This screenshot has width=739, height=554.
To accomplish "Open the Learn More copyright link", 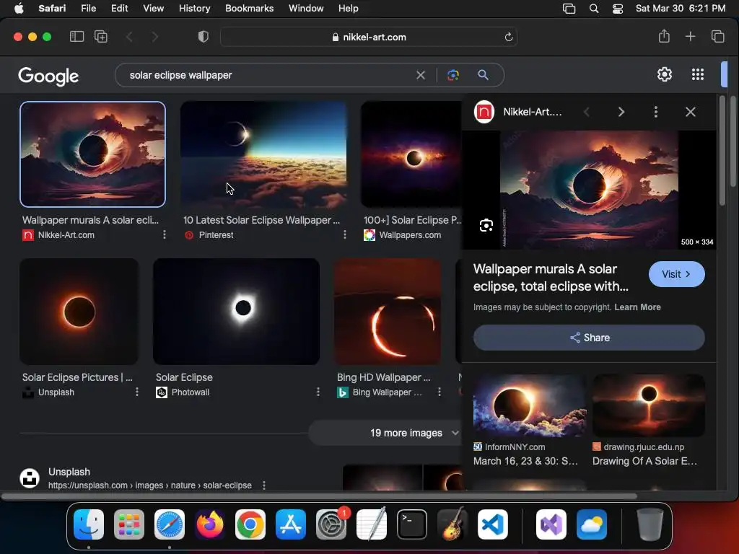I will click(x=637, y=307).
